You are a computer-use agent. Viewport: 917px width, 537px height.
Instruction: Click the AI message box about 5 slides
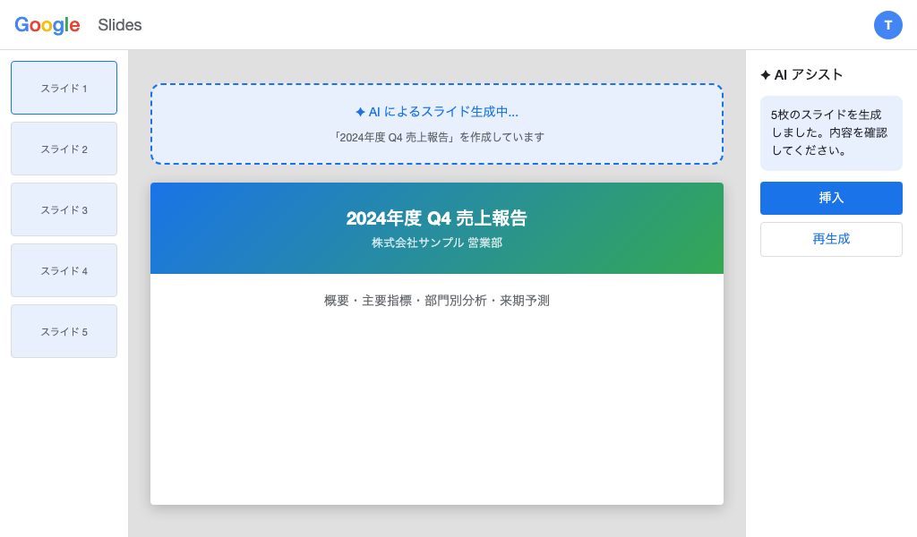pos(831,132)
